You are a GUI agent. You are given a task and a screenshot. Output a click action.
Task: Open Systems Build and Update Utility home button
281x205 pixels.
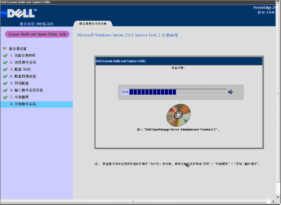(37, 34)
